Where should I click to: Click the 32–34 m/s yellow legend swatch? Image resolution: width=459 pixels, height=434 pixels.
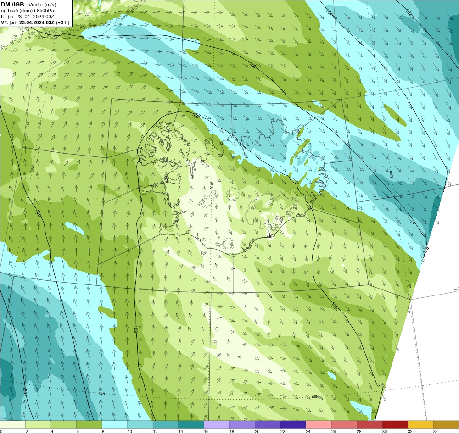tap(420, 425)
